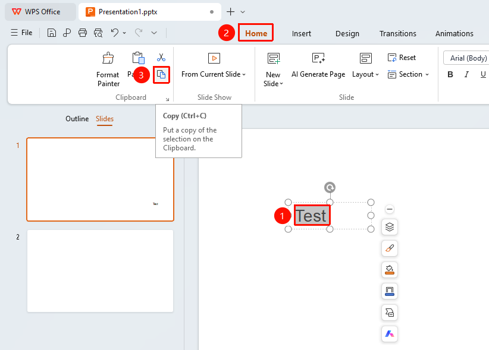Click the Save icon in quick access toolbar

click(x=51, y=33)
